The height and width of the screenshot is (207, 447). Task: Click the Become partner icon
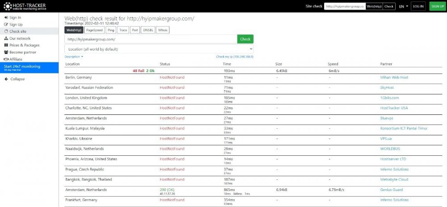coord(6,52)
